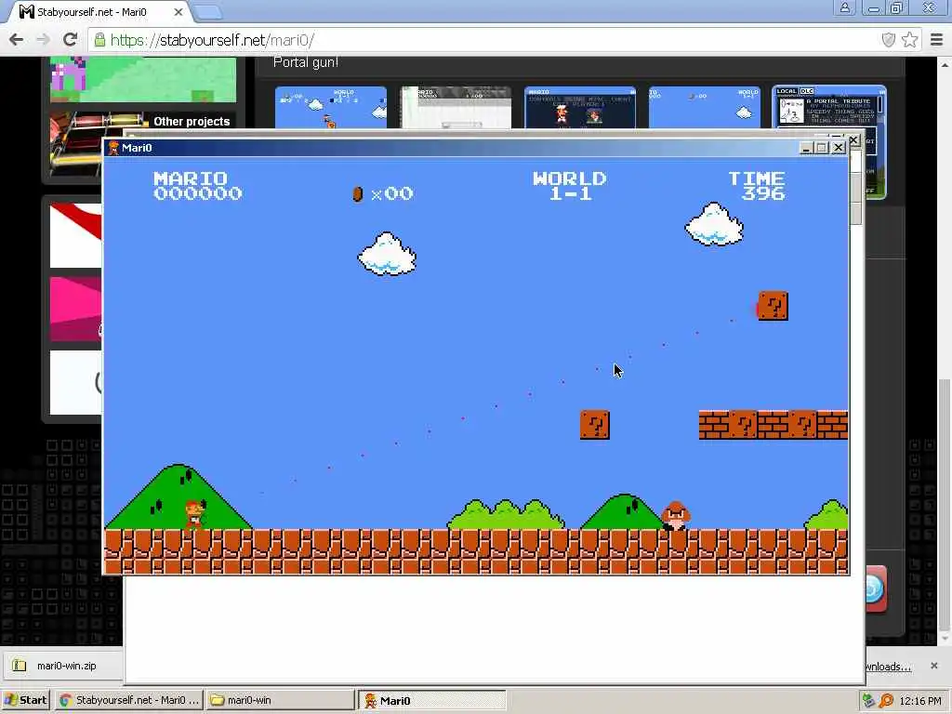Click the TIME 396 counter
The image size is (952, 714).
[x=757, y=186]
